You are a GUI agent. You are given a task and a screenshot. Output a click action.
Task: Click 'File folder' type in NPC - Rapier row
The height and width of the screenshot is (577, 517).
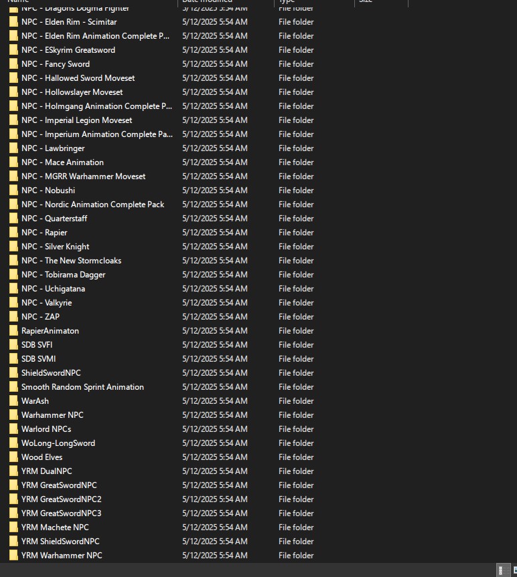(296, 233)
